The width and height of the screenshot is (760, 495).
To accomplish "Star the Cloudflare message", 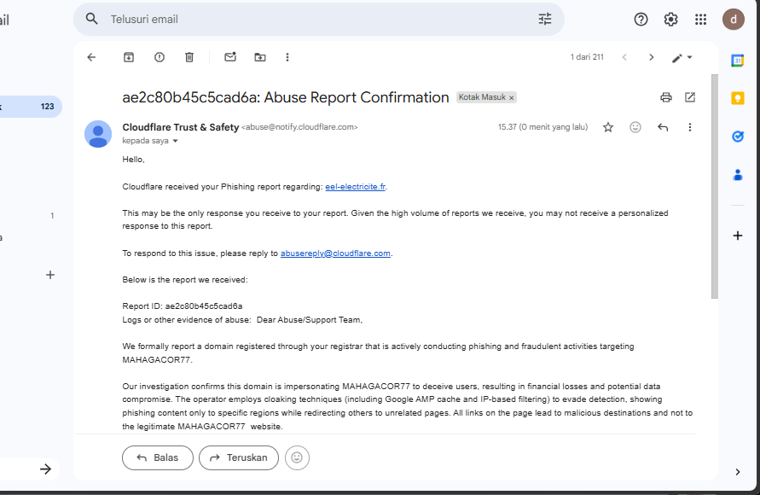I will 608,127.
